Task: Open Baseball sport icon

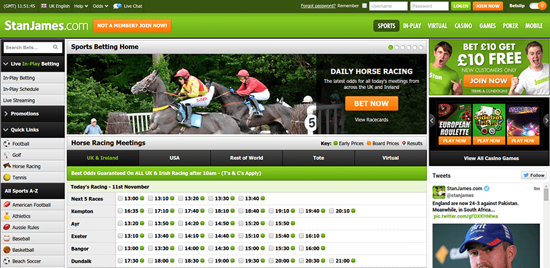Action: [6, 239]
